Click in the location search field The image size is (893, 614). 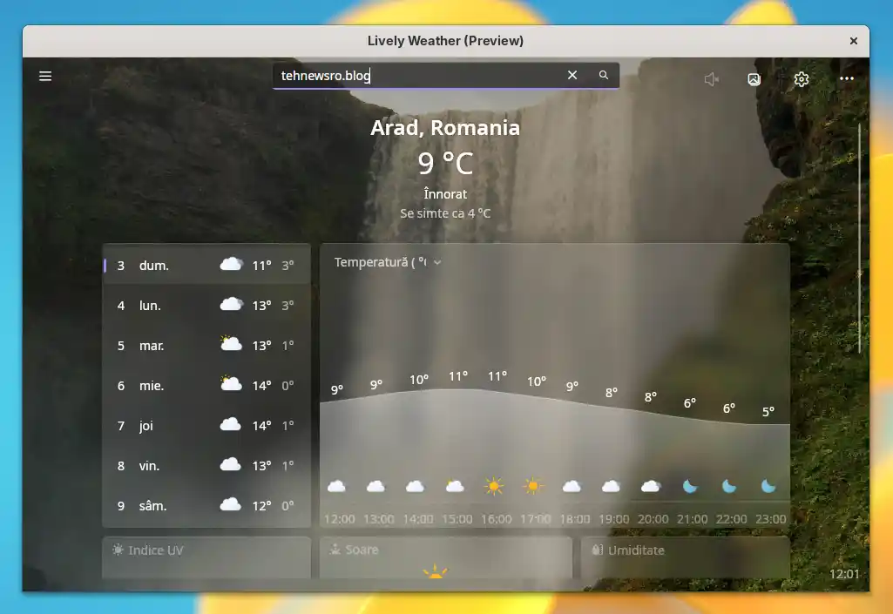click(418, 76)
